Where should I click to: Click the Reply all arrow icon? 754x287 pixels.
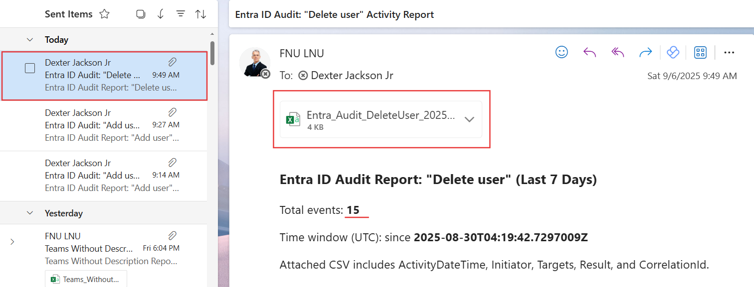pyautogui.click(x=618, y=52)
